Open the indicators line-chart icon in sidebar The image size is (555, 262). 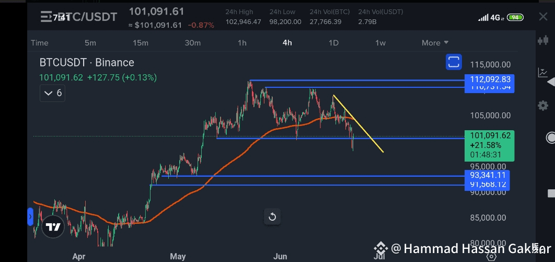[x=542, y=73]
